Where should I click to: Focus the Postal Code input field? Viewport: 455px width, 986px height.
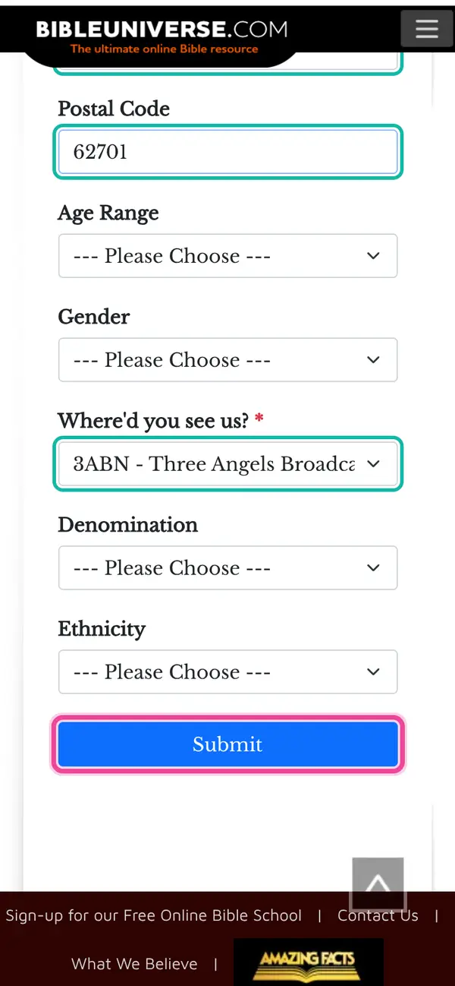(x=227, y=152)
